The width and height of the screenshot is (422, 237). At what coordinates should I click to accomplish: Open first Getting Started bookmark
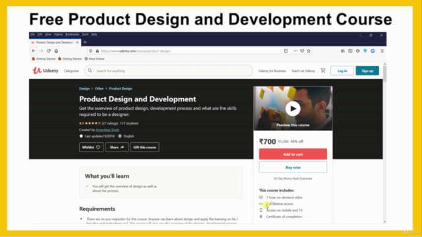click(44, 59)
